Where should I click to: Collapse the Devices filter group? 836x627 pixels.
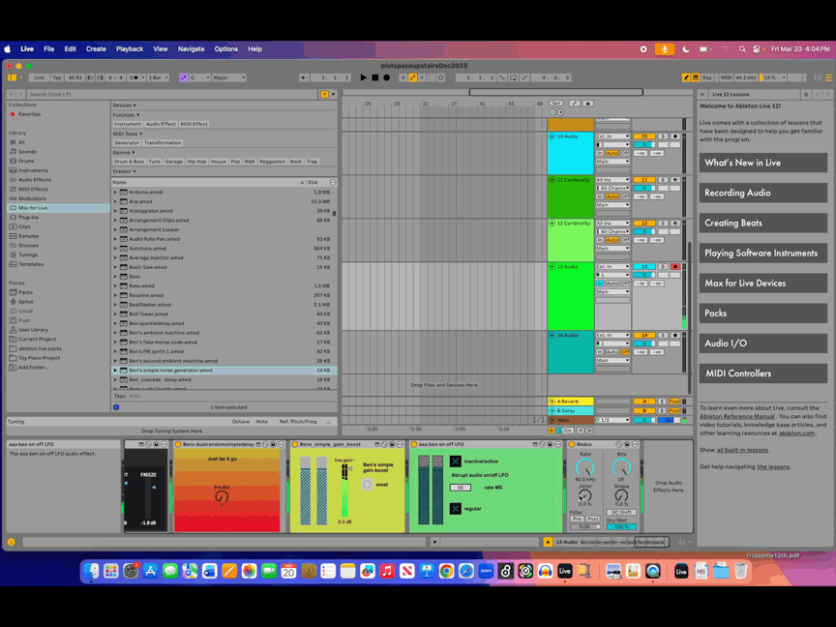click(x=124, y=105)
